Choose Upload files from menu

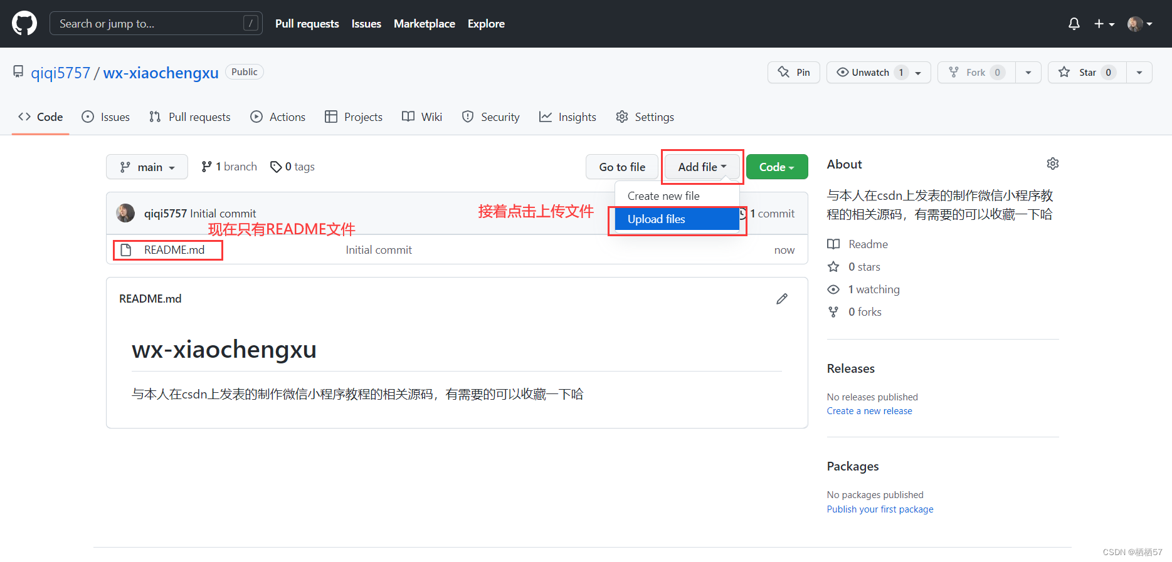pyautogui.click(x=677, y=219)
